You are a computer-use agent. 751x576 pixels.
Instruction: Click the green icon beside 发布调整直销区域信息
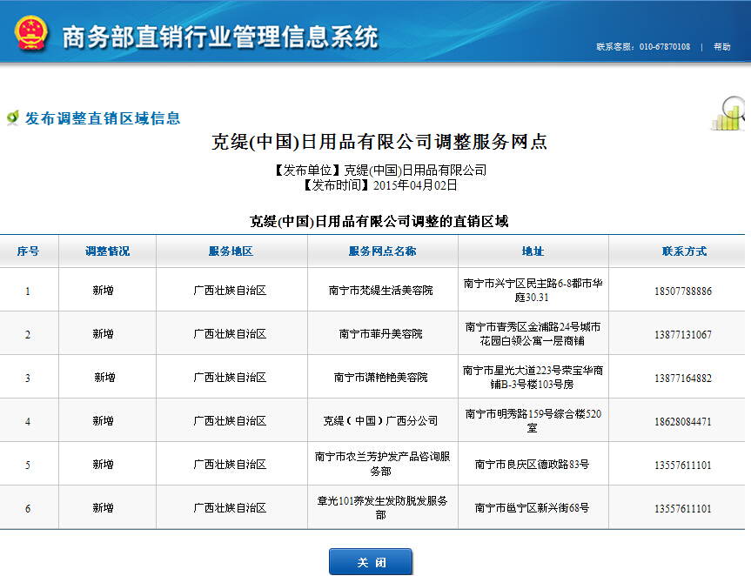[x=12, y=117]
